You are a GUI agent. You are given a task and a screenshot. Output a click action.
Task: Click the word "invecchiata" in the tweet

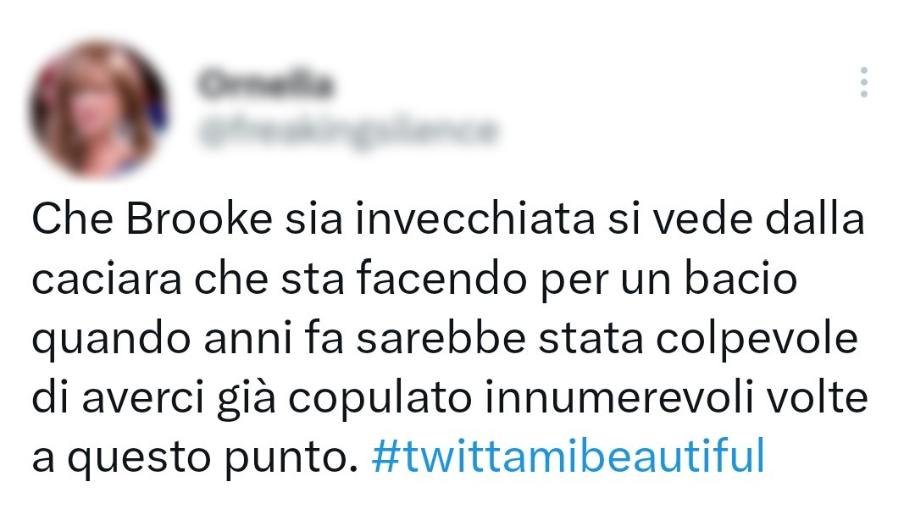click(475, 219)
